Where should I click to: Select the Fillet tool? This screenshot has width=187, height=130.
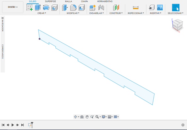tap(73, 8)
